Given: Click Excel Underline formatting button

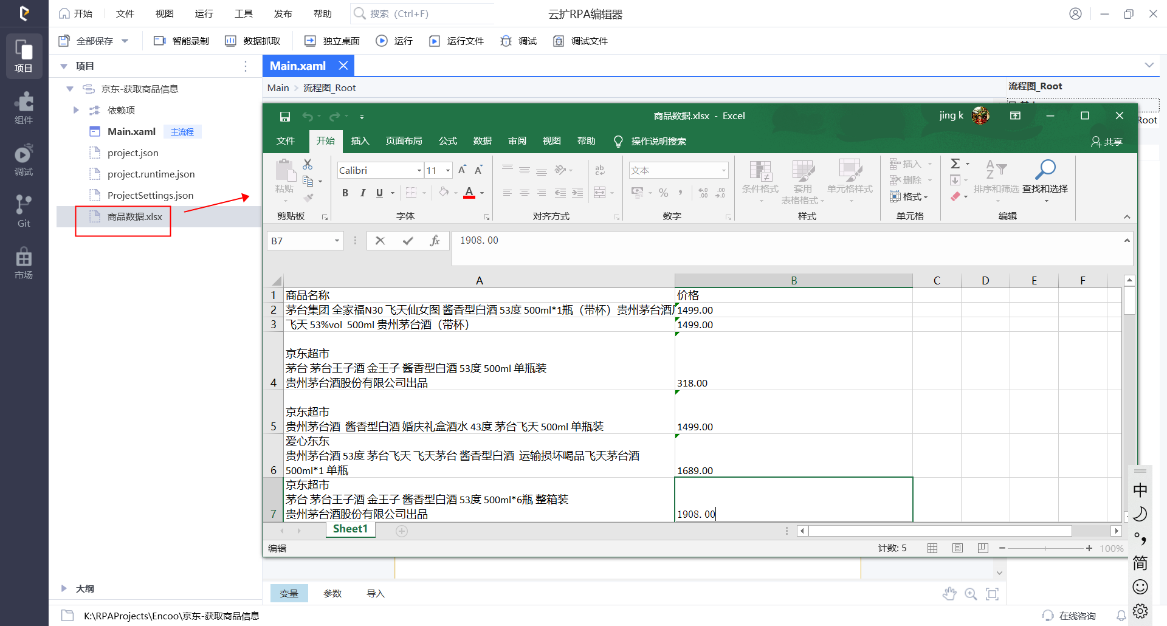Looking at the screenshot, I should click(379, 193).
